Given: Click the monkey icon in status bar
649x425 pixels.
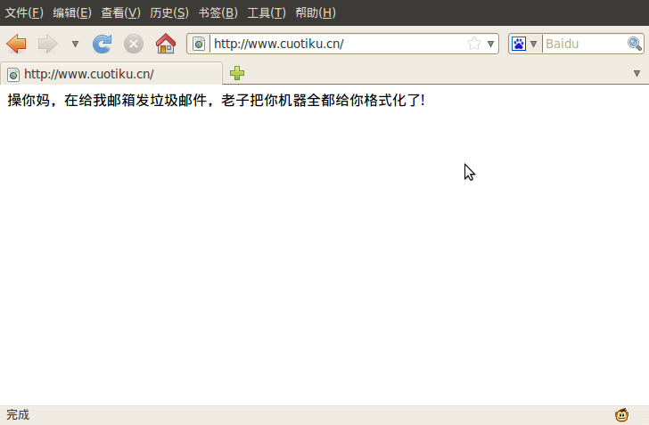Looking at the screenshot, I should (x=621, y=414).
